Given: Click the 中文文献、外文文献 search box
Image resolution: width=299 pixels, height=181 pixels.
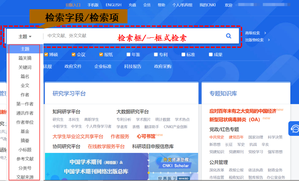Looking at the screenshot, I should coord(134,36).
